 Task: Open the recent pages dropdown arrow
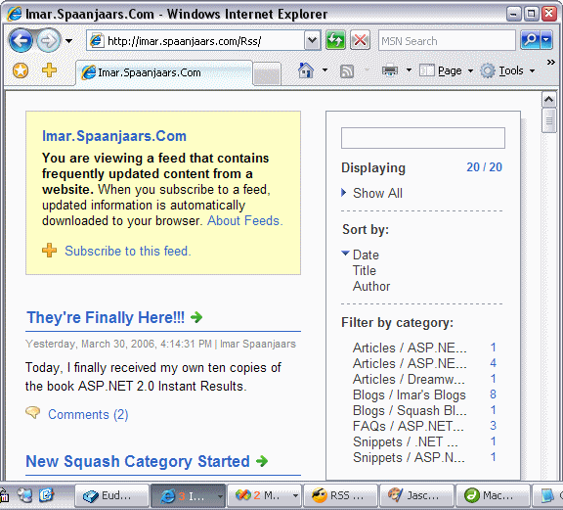click(68, 41)
